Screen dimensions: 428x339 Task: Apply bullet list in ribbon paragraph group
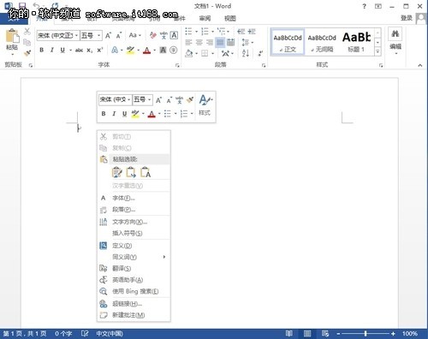point(188,31)
